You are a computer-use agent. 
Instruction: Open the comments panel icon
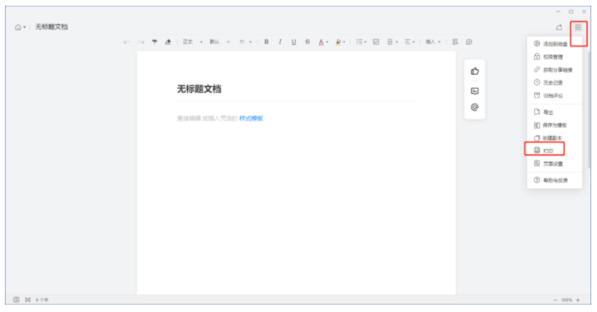coord(474,91)
